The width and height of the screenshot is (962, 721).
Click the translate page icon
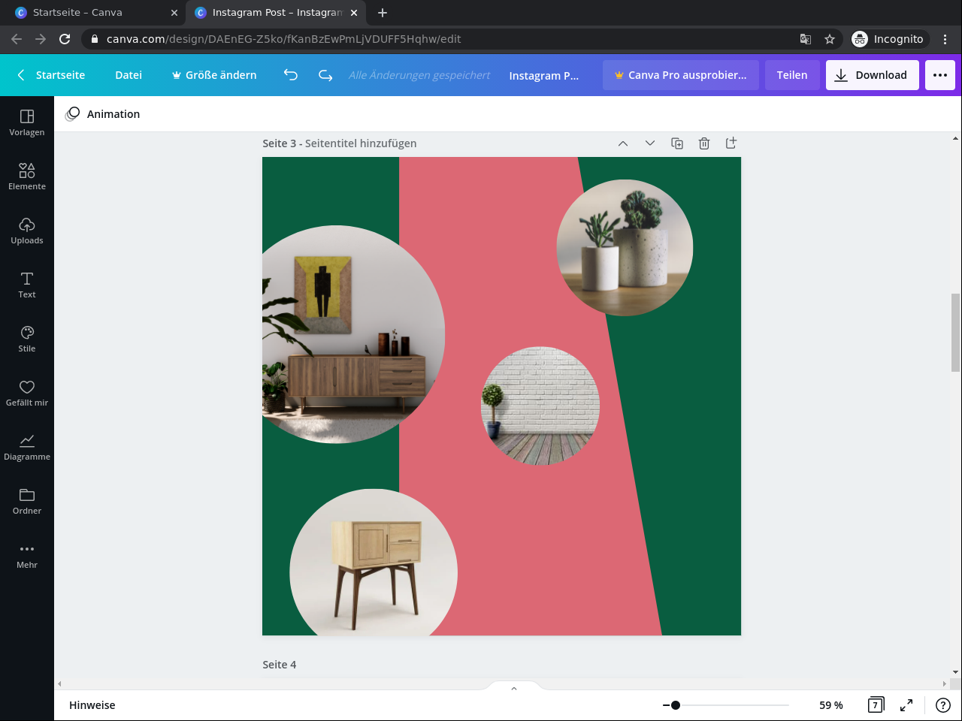pyautogui.click(x=806, y=39)
